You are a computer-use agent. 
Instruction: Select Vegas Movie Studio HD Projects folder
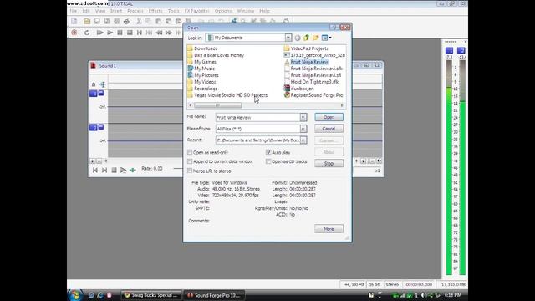coord(227,95)
